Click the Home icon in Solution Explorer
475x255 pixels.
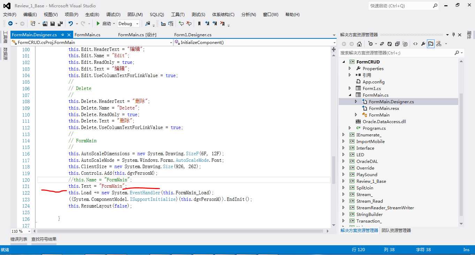pyautogui.click(x=360, y=44)
